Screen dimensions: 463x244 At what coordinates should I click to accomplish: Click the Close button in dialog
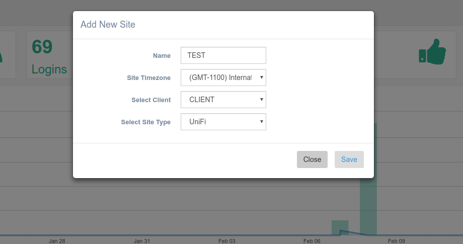[312, 159]
